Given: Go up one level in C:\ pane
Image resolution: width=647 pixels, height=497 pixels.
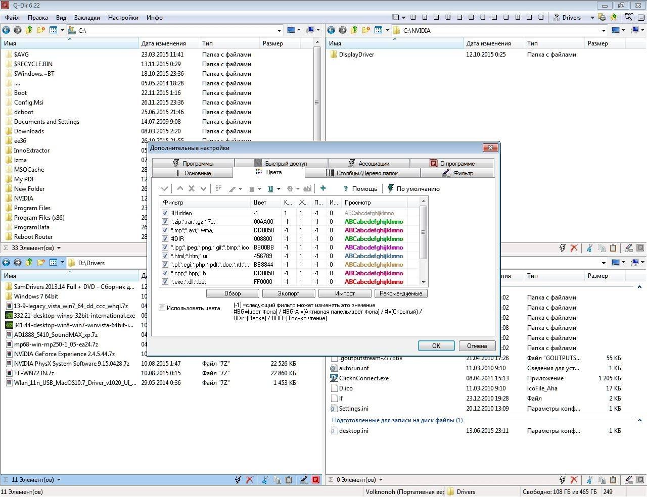Looking at the screenshot, I should tap(29, 30).
